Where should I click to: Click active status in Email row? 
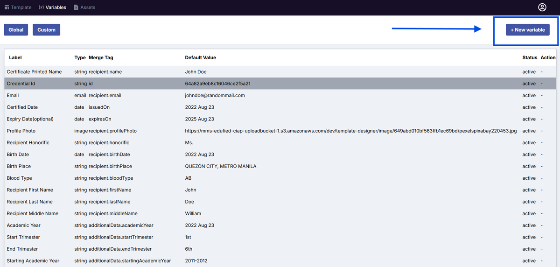pyautogui.click(x=529, y=95)
